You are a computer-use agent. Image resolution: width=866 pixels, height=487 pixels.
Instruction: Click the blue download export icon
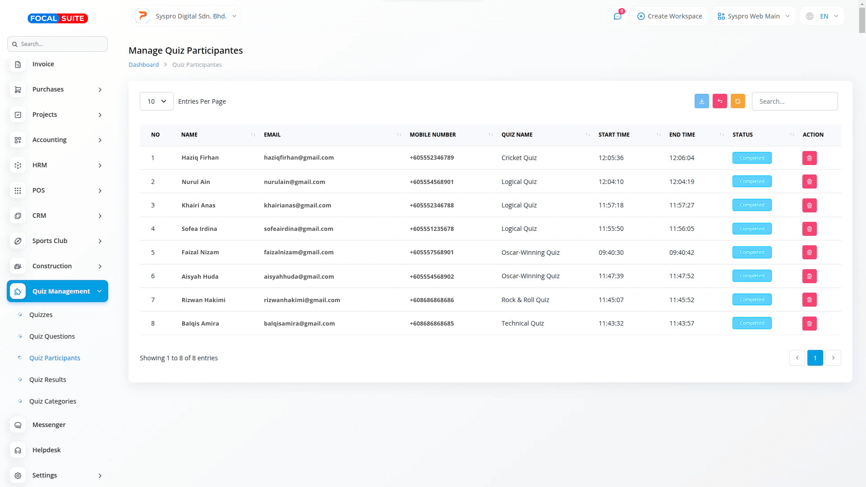point(701,101)
